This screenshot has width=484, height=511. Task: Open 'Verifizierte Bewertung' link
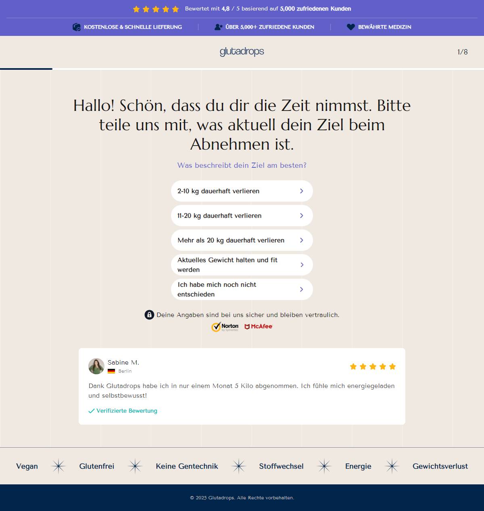127,411
